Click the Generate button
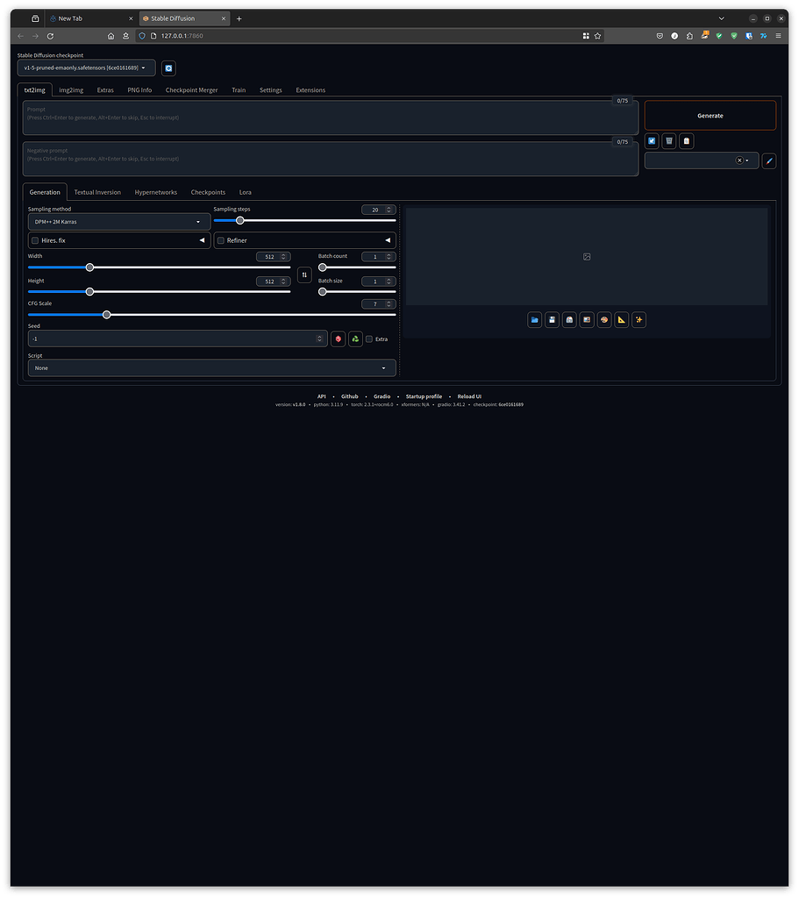 point(710,115)
